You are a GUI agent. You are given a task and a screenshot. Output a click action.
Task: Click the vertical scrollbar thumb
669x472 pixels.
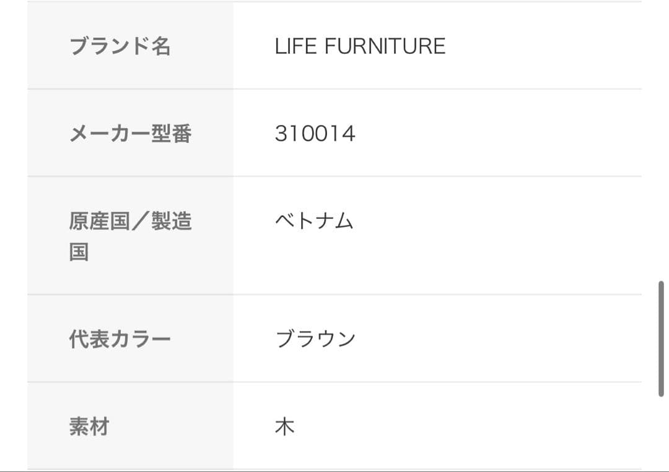(661, 339)
